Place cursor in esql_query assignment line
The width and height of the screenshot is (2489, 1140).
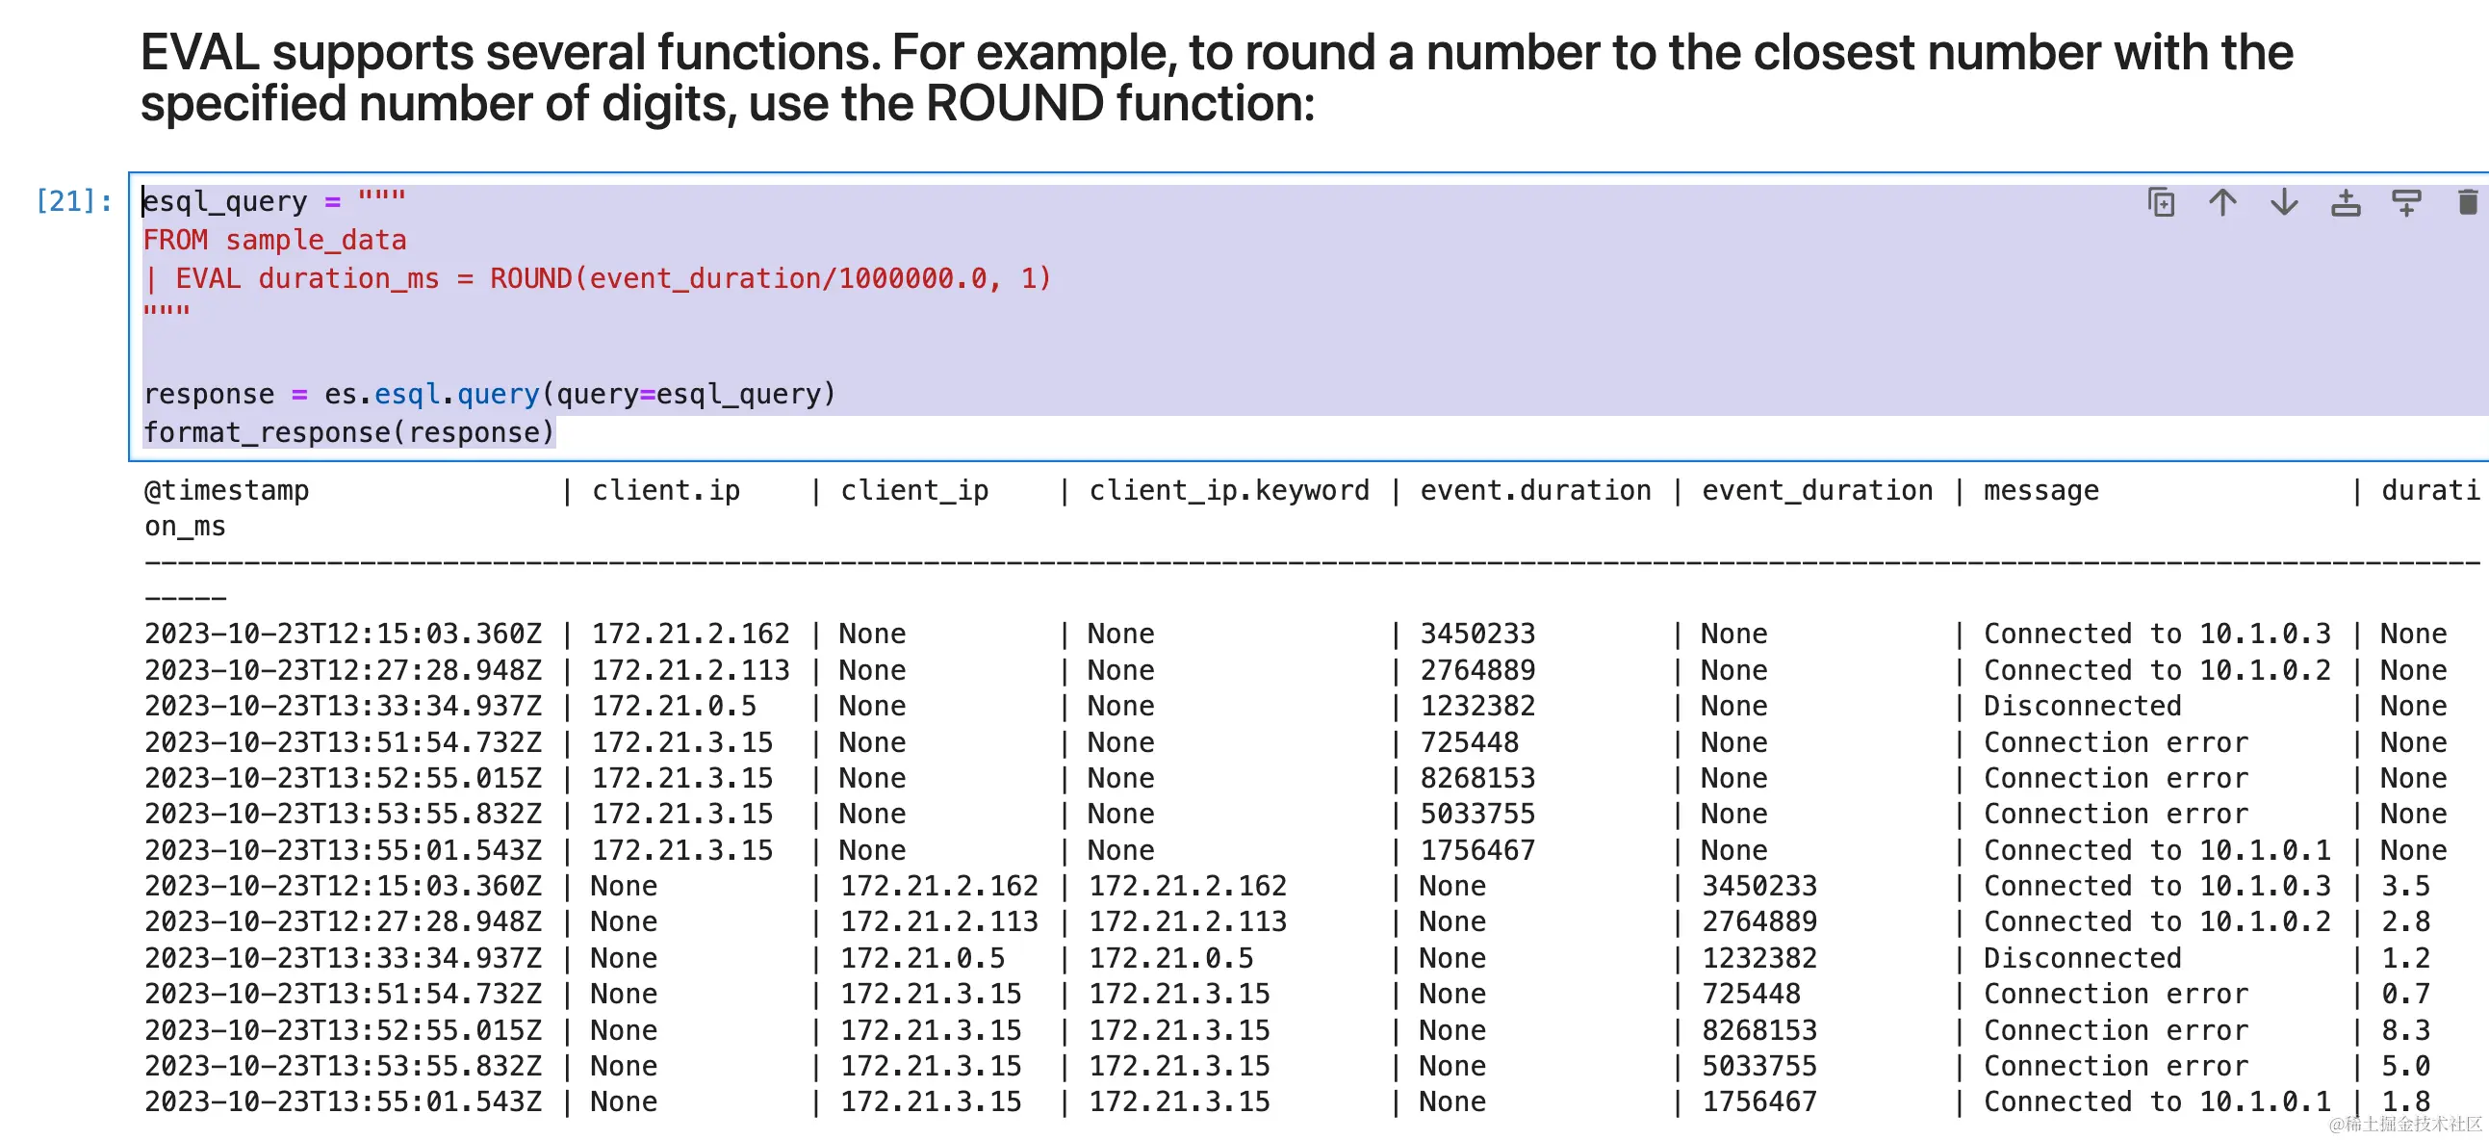point(224,201)
